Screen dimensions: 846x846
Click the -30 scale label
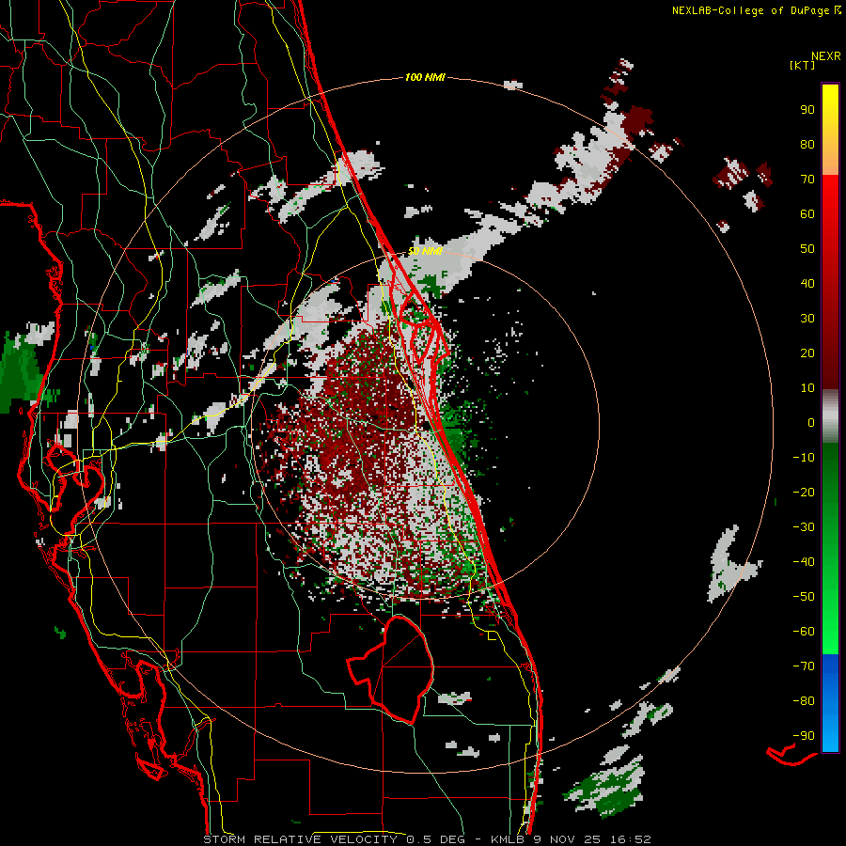tap(804, 527)
